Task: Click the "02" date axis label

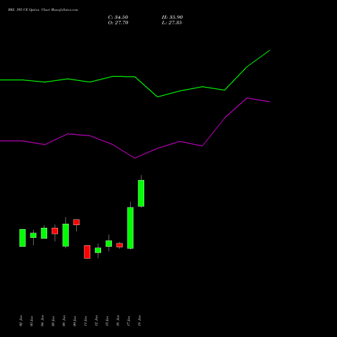Action: pos(21,321)
